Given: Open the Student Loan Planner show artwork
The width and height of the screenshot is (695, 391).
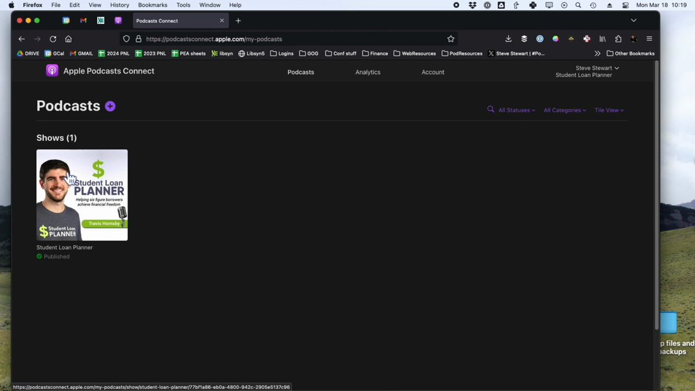Looking at the screenshot, I should tap(82, 195).
